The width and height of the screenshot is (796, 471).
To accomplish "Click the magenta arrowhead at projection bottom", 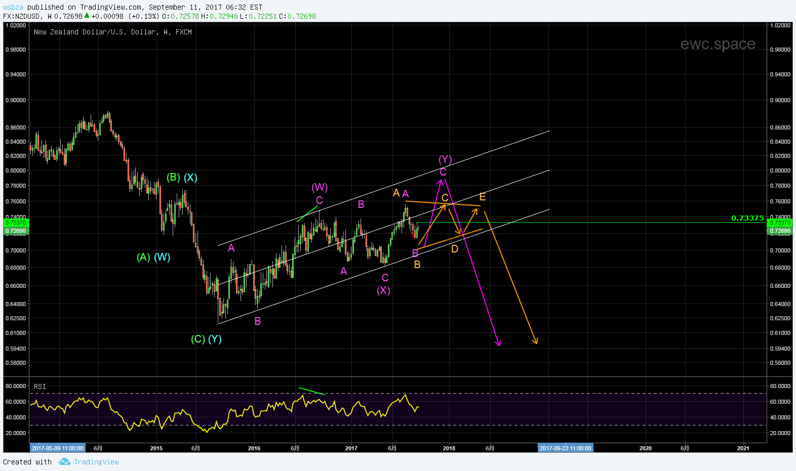I will 498,343.
